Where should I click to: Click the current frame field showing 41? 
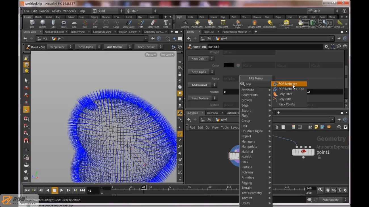93,191
